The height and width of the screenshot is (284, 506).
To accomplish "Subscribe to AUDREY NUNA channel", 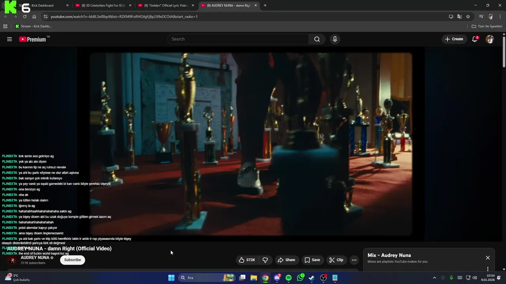I will [72, 260].
